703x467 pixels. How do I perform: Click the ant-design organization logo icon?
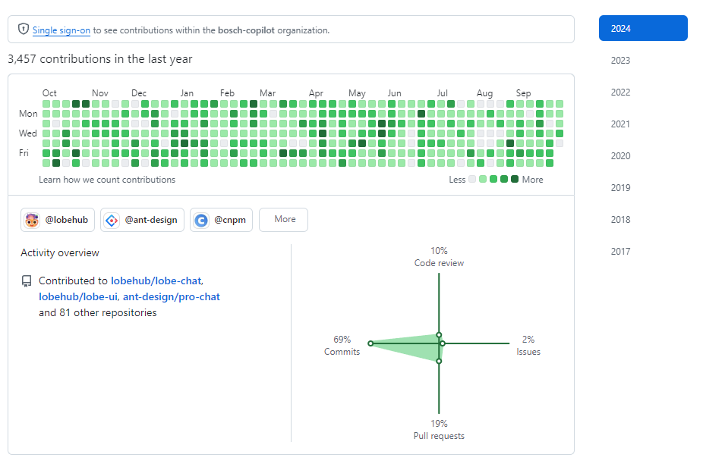pyautogui.click(x=112, y=221)
